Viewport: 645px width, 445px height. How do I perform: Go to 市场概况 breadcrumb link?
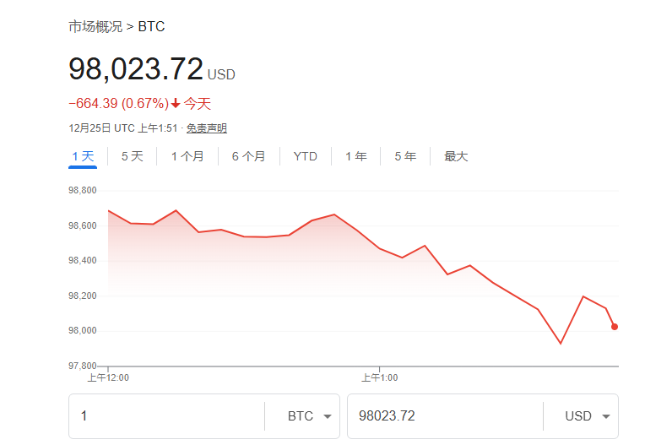95,27
